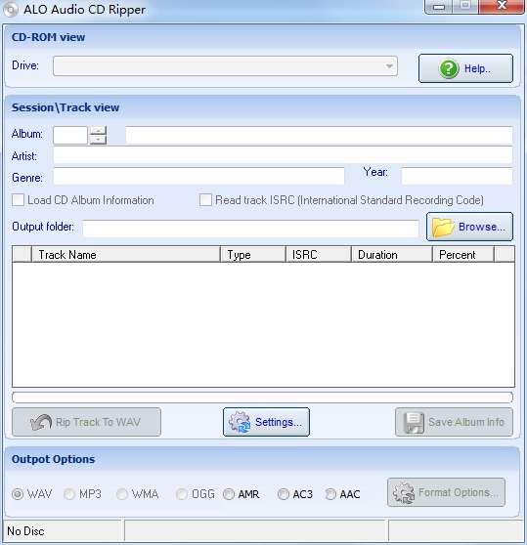Click the ISRC column header
The height and width of the screenshot is (545, 527).
pyautogui.click(x=319, y=255)
